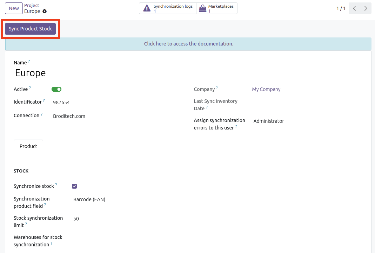
Task: Open Synchronization logs warning icon
Action: (x=147, y=8)
